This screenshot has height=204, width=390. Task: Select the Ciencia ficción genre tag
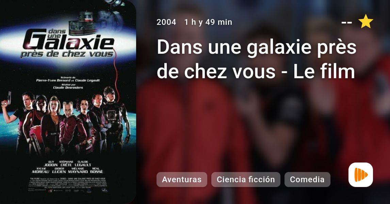(246, 180)
